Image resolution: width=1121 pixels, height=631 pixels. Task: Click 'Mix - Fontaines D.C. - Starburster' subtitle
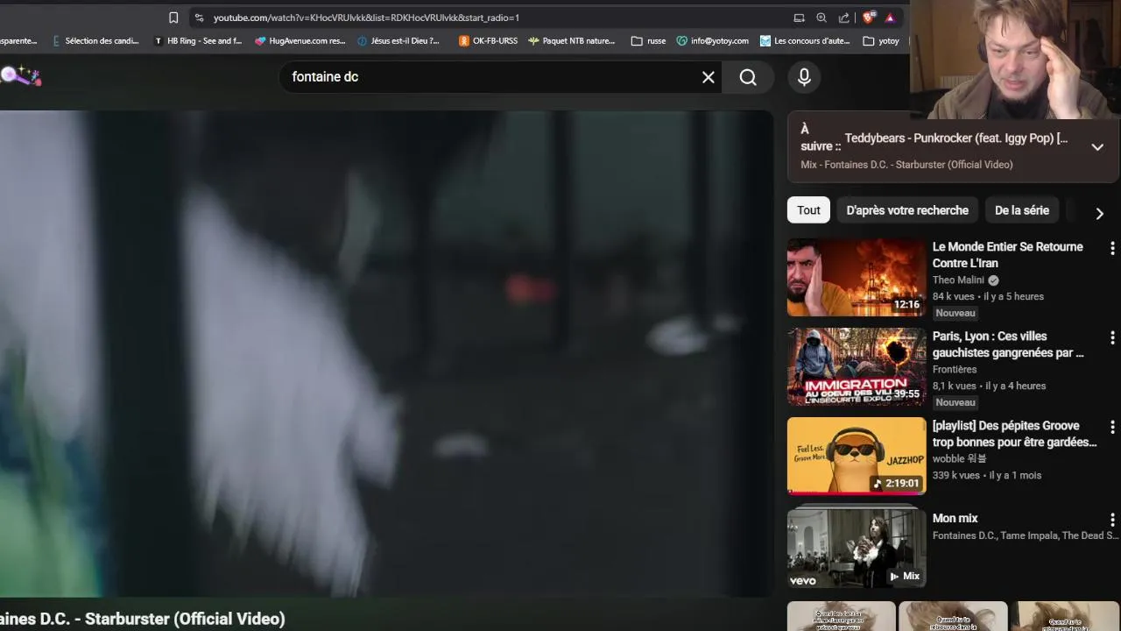pyautogui.click(x=906, y=165)
